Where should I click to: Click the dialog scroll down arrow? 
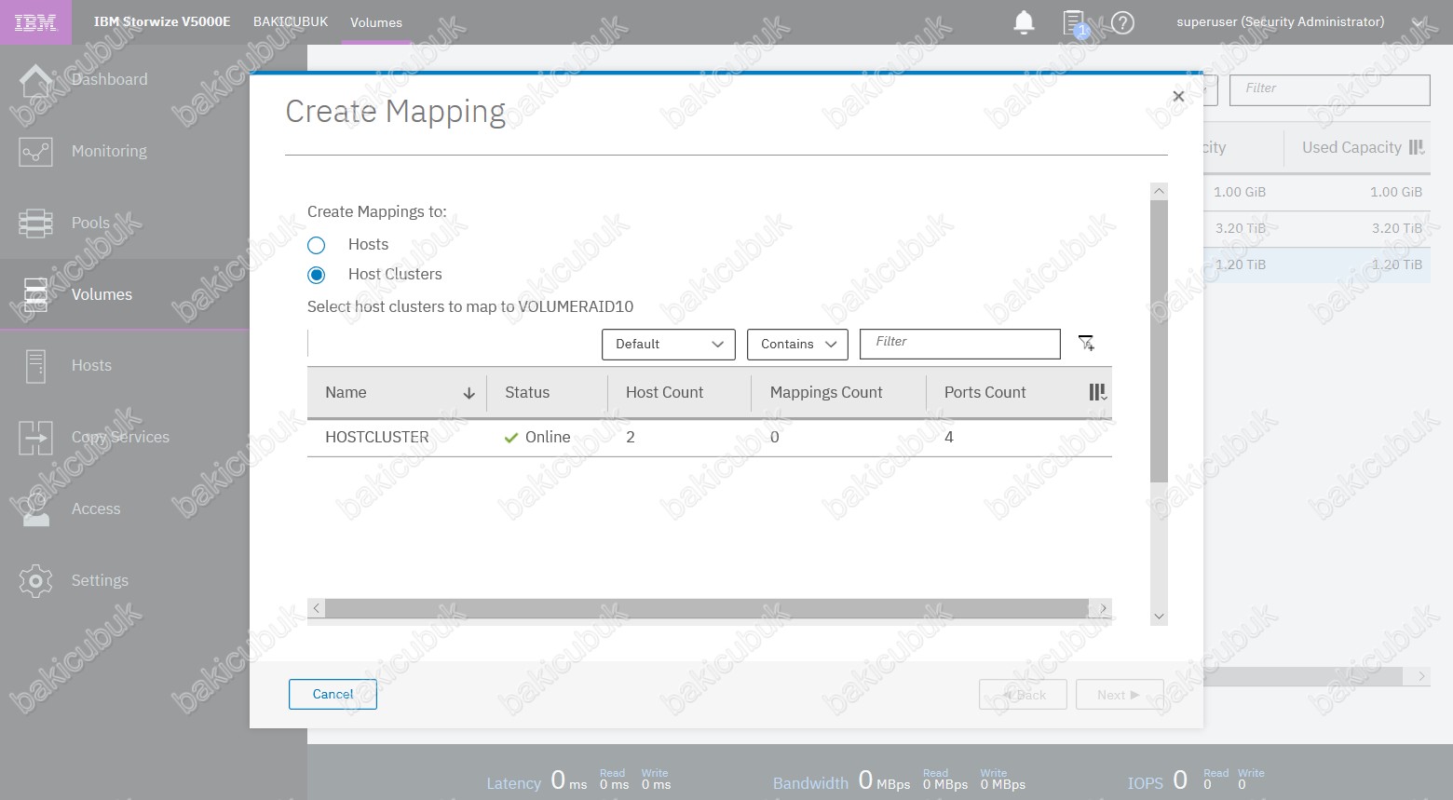pyautogui.click(x=1159, y=616)
